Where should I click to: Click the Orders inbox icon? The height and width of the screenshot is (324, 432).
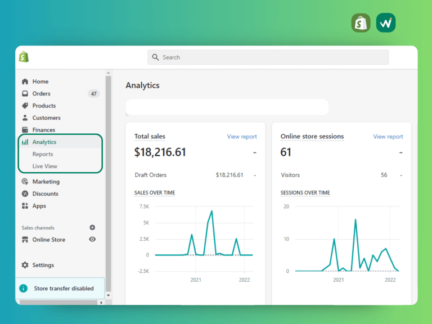point(25,94)
